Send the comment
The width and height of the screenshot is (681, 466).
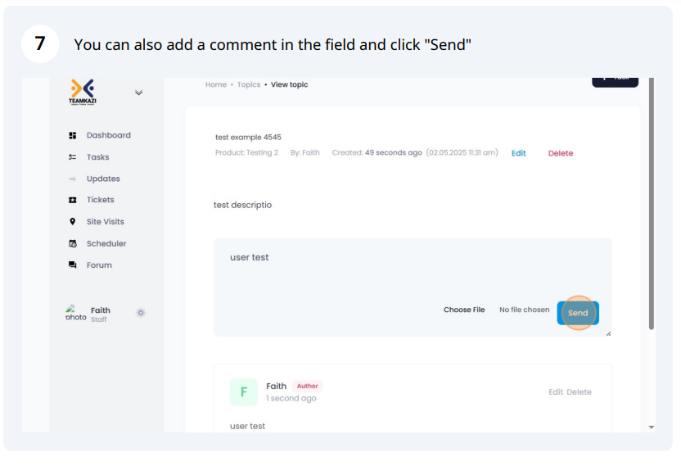pyautogui.click(x=578, y=313)
